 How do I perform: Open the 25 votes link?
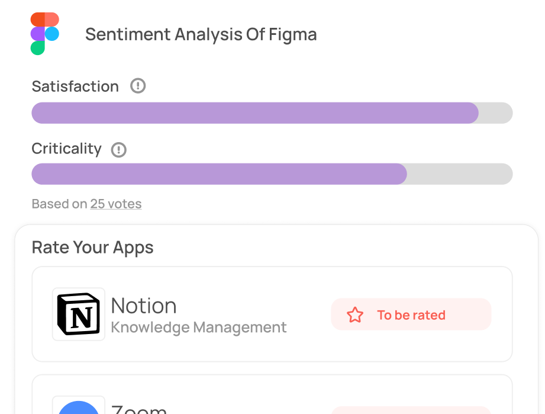pyautogui.click(x=116, y=204)
